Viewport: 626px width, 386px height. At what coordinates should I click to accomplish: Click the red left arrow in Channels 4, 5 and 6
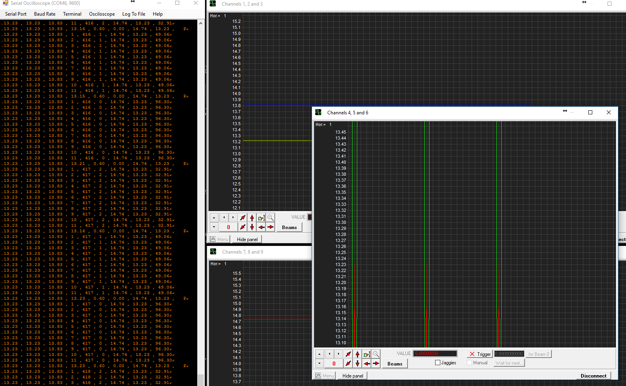(367, 364)
